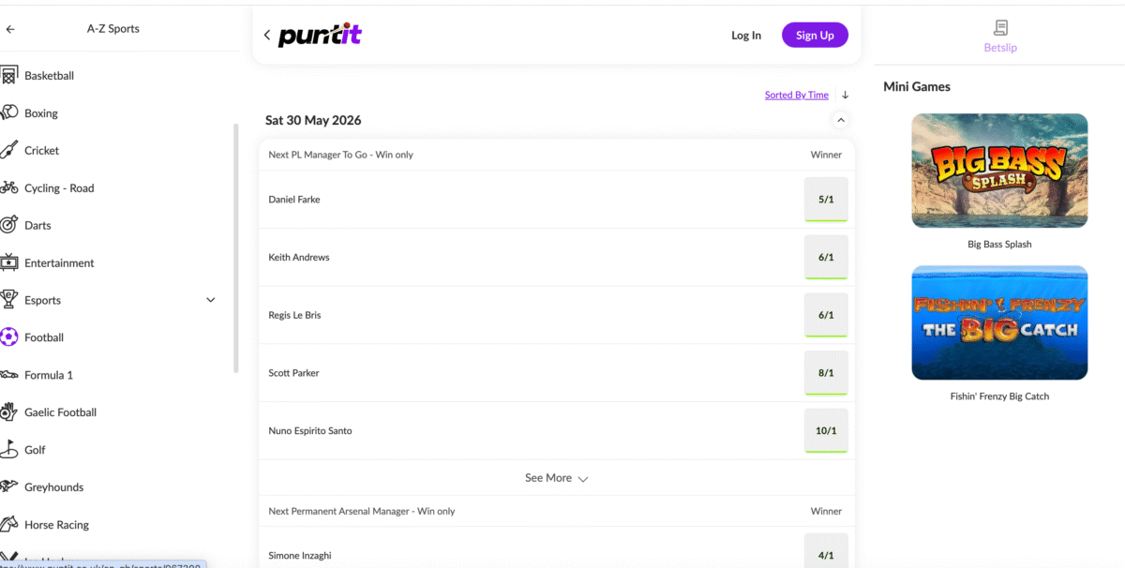Expand the Esports submenu chevron
Viewport: 1125px width, 568px height.
point(211,300)
